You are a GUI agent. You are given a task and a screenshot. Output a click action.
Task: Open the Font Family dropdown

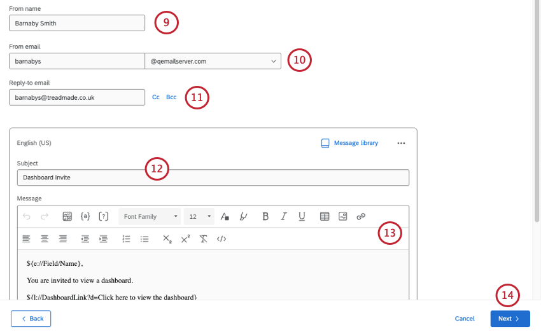pyautogui.click(x=150, y=216)
